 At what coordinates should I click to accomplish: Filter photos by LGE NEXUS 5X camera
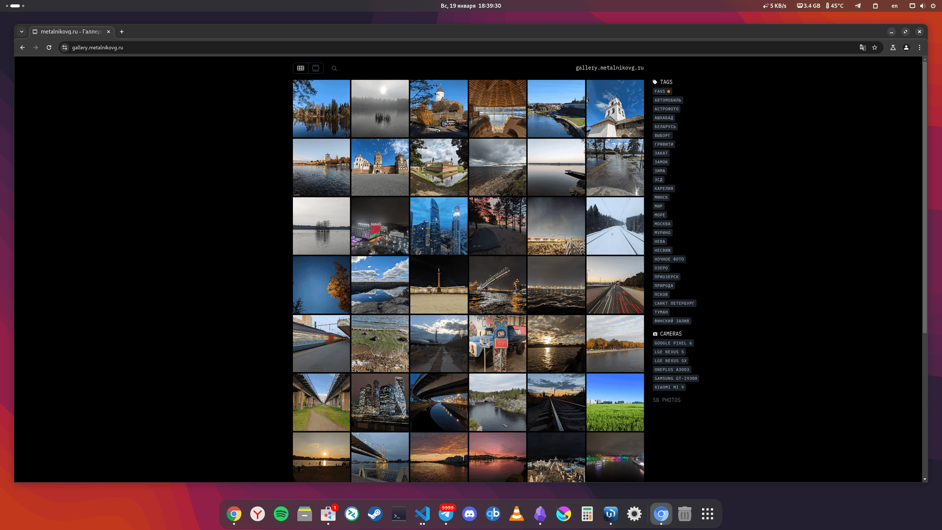click(x=670, y=361)
